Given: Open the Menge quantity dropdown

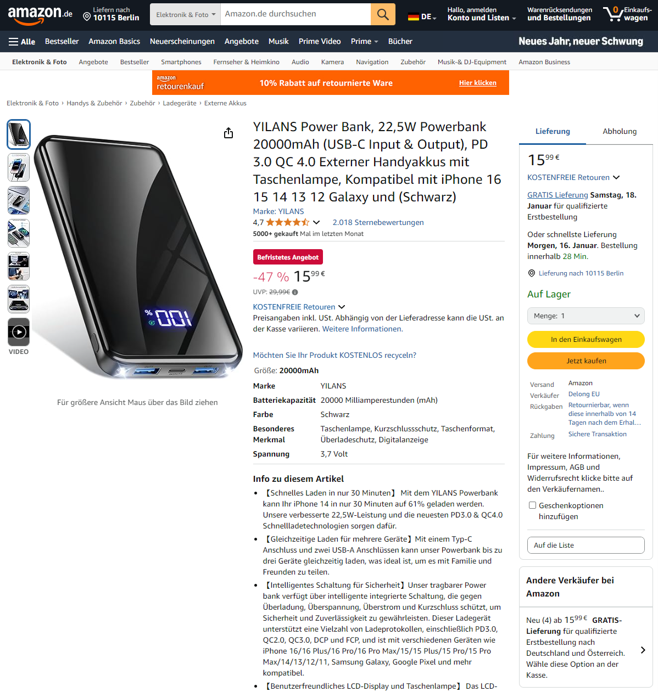Looking at the screenshot, I should pyautogui.click(x=586, y=316).
